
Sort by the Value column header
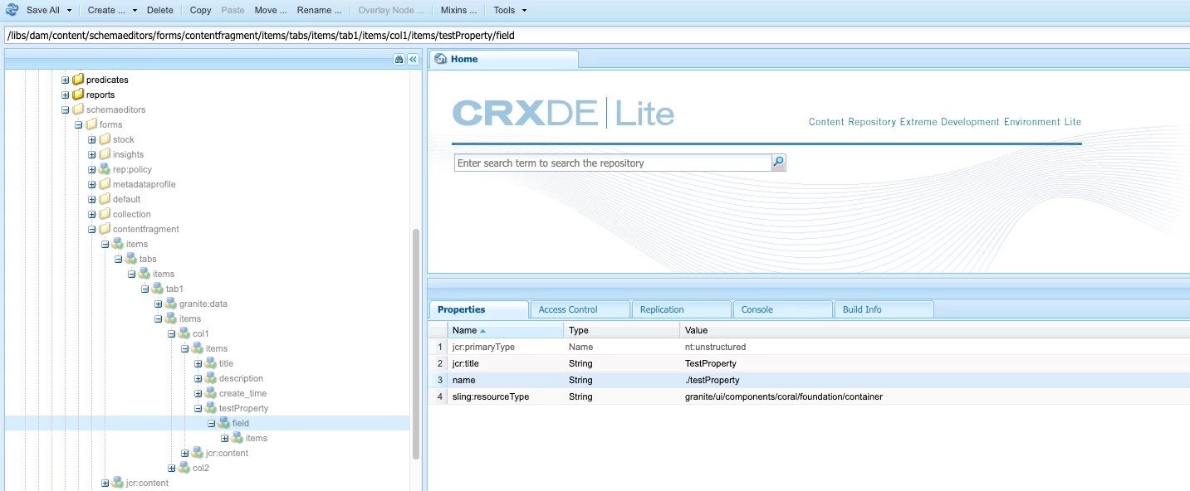coord(935,330)
